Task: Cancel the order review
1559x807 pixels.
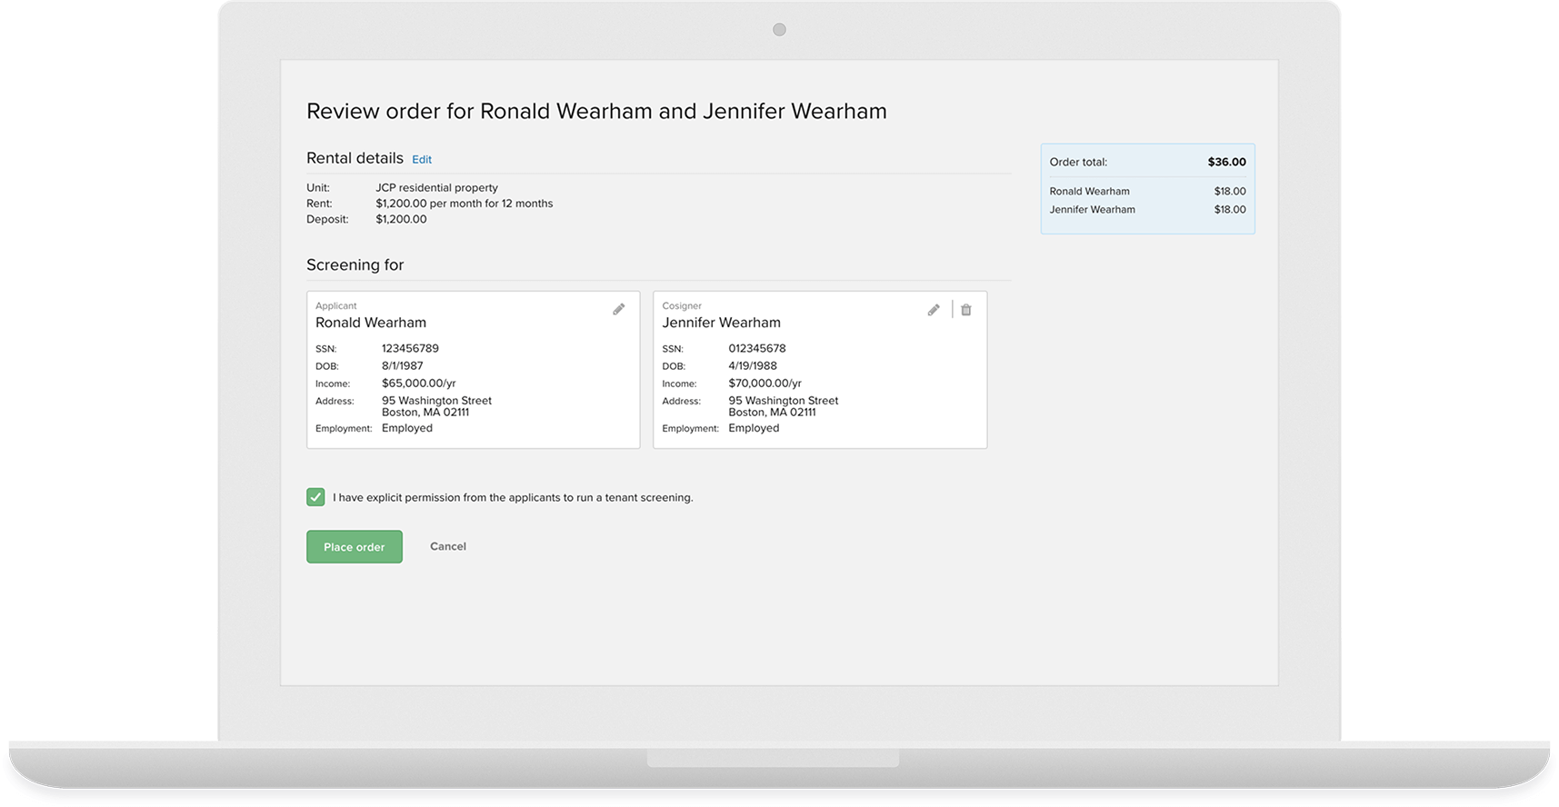Action: [448, 546]
